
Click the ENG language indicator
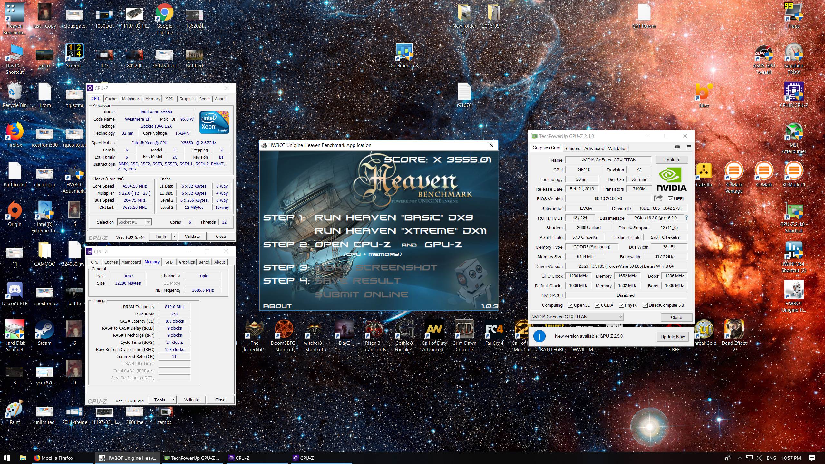[x=771, y=458]
